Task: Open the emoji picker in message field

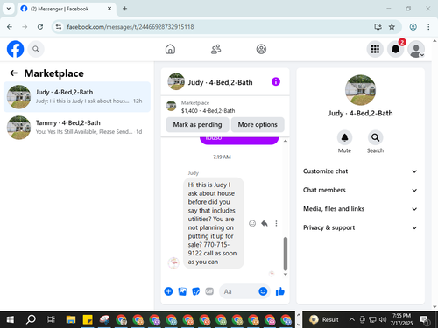Action: 263,291
